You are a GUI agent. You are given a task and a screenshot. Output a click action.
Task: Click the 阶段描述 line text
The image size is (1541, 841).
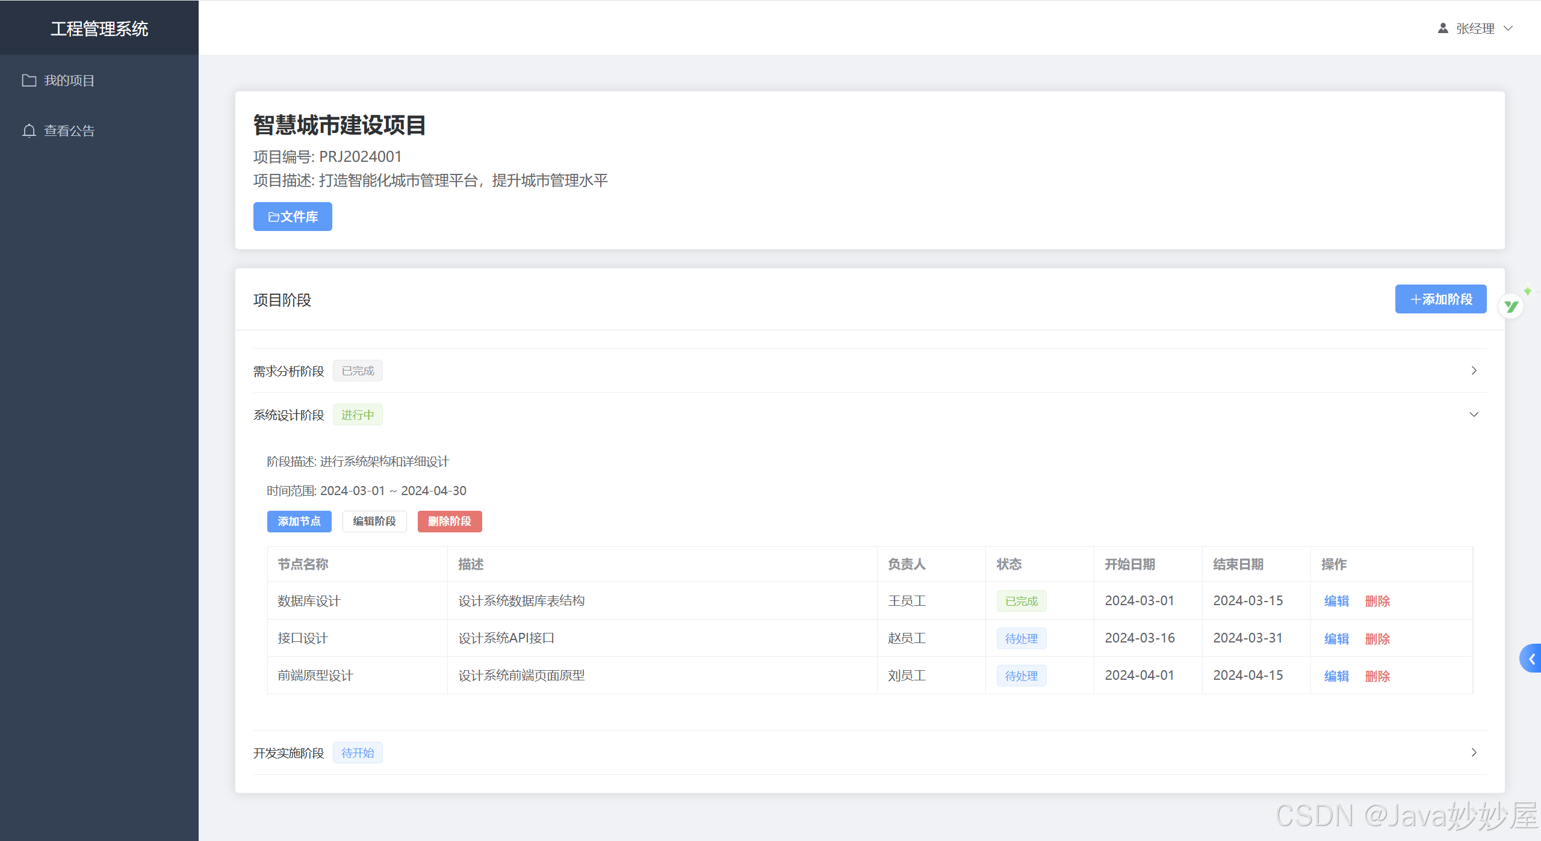click(358, 461)
